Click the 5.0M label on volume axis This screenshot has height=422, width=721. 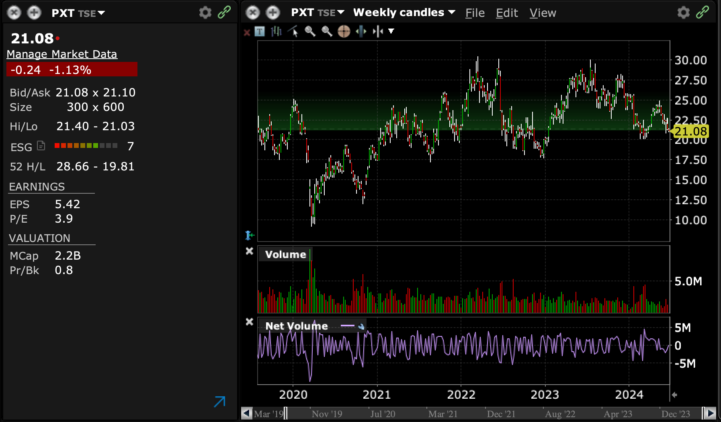[x=688, y=281]
